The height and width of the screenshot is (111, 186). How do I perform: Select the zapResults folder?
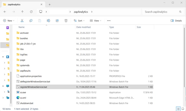(84, 71)
